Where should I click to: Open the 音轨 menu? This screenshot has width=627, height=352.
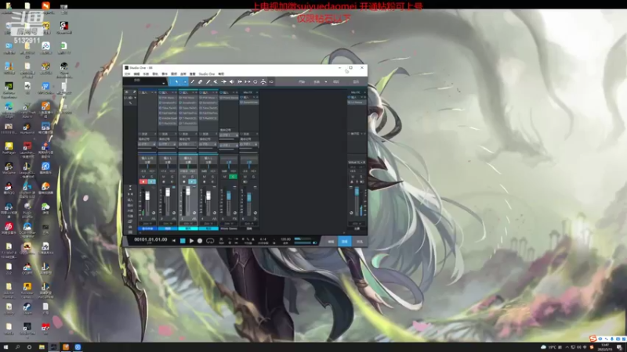tap(155, 74)
